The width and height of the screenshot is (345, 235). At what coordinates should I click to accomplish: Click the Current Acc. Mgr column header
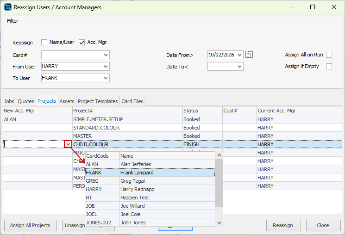tap(299, 111)
